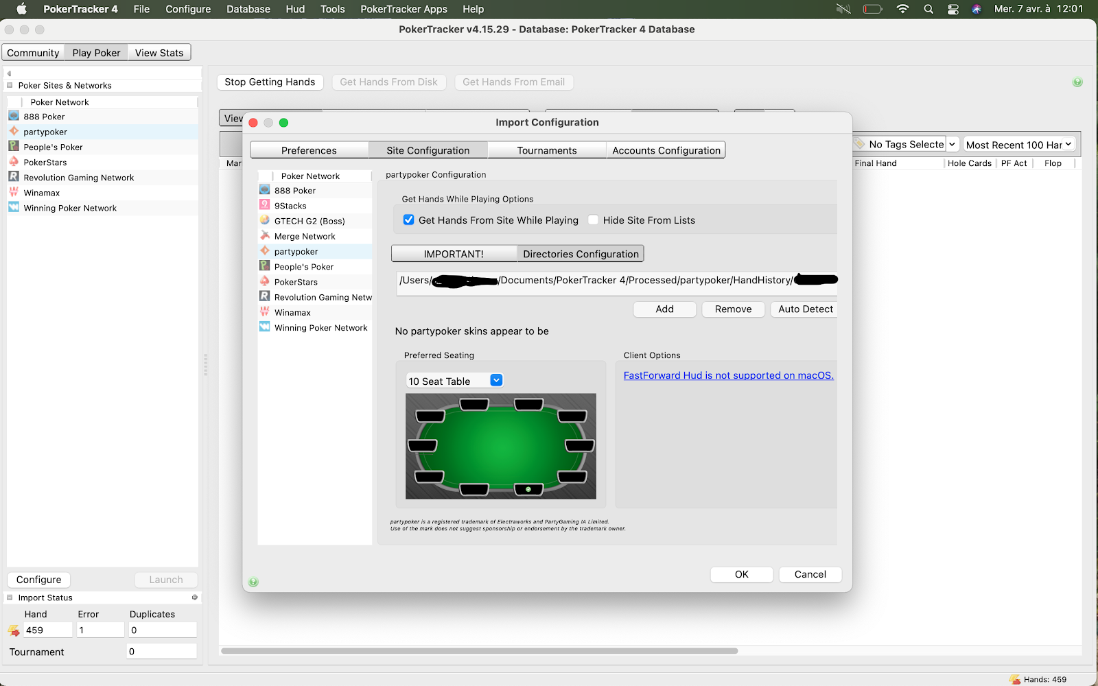Viewport: 1098px width, 686px height.
Task: Click the green help icon in the dialog corner
Action: pyautogui.click(x=253, y=582)
